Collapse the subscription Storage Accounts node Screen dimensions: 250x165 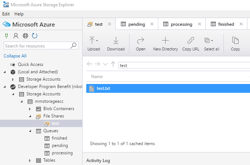click(13, 94)
